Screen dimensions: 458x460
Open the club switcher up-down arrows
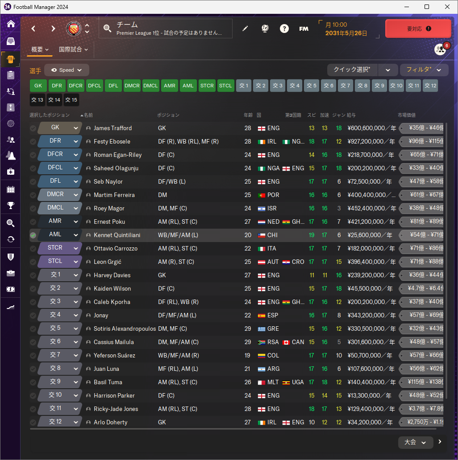click(x=87, y=29)
